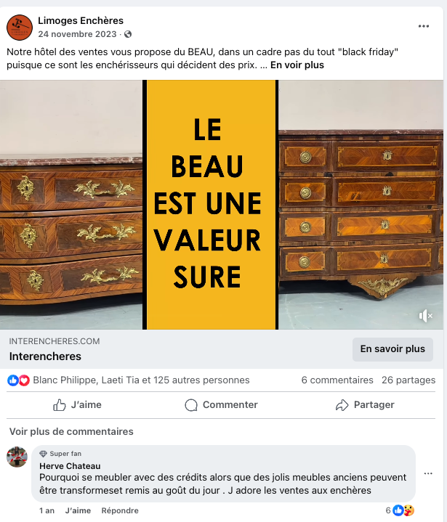The image size is (447, 522).
Task: Click Répondre under Herve Chateau's comment
Action: pos(120,510)
